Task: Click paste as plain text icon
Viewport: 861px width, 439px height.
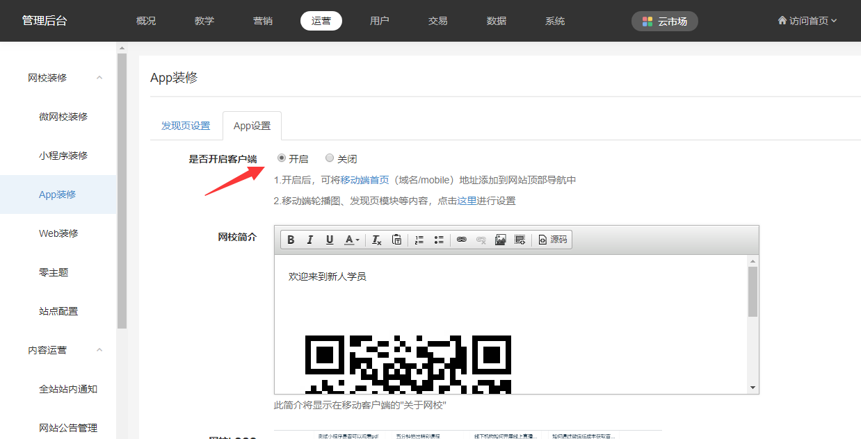Action: 396,240
